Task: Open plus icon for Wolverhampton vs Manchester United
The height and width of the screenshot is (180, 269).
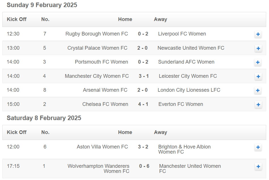Action: click(258, 166)
